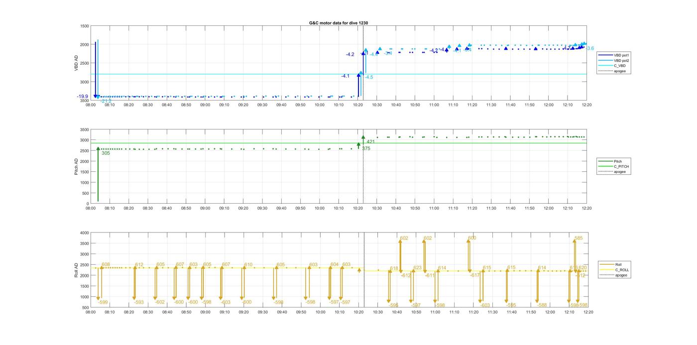
Task: Click the 'Pitch AD' y-axis label
Action: tap(77, 166)
